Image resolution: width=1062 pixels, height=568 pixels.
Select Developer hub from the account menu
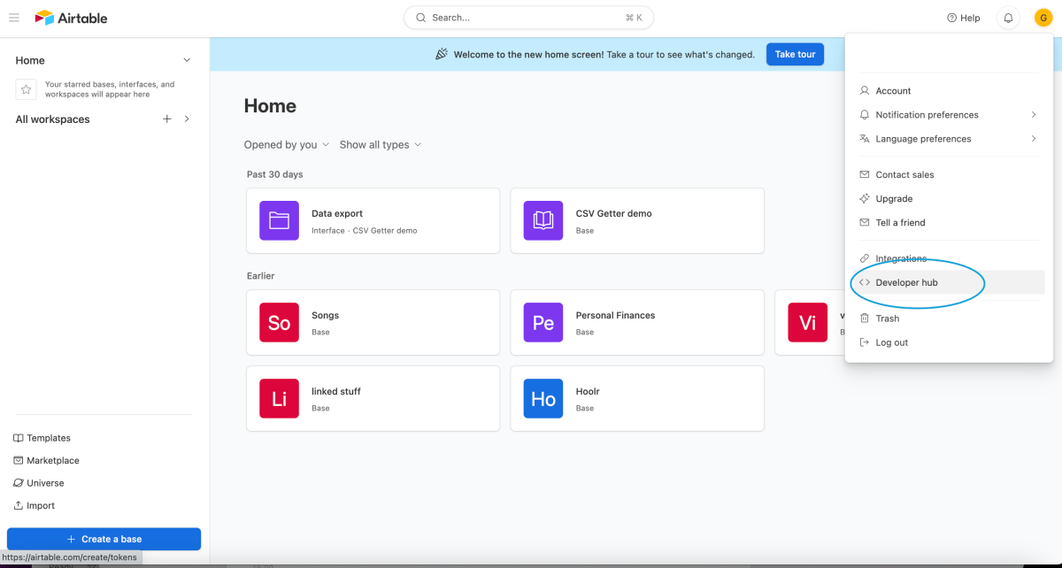(x=905, y=282)
